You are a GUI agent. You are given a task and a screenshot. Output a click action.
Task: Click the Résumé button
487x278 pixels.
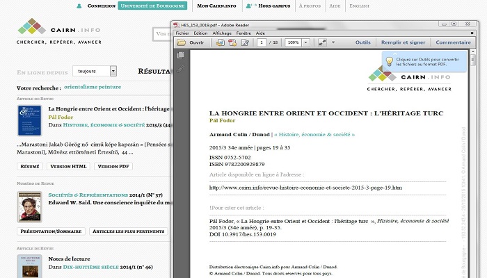click(x=29, y=167)
